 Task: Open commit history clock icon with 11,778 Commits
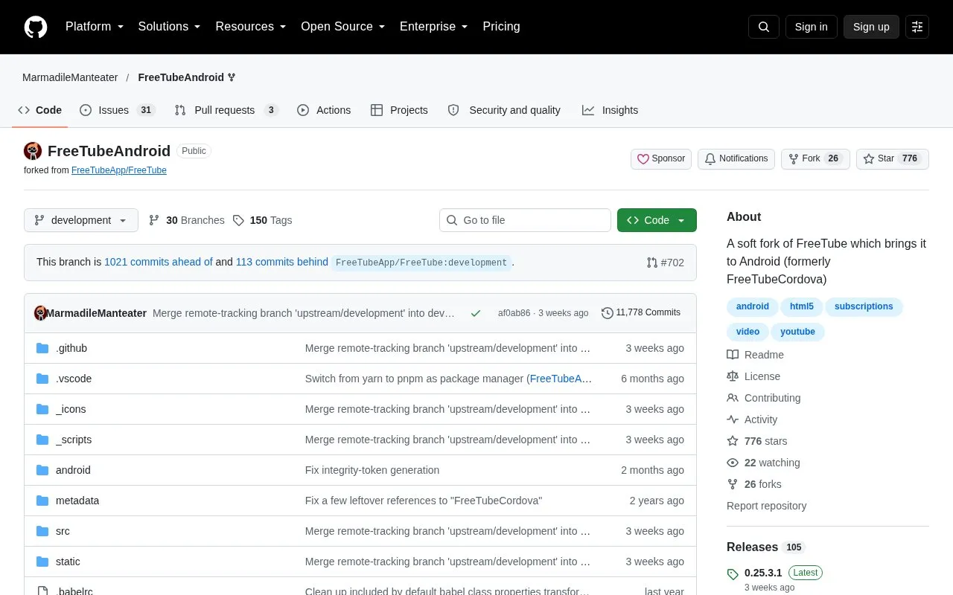641,312
